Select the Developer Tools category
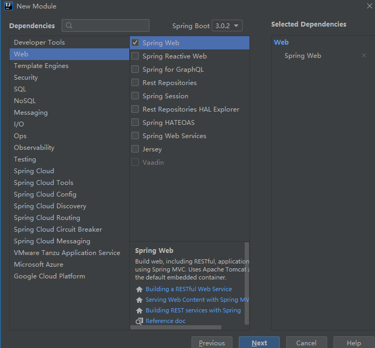Viewport: 375px width, 348px height. tap(69, 43)
